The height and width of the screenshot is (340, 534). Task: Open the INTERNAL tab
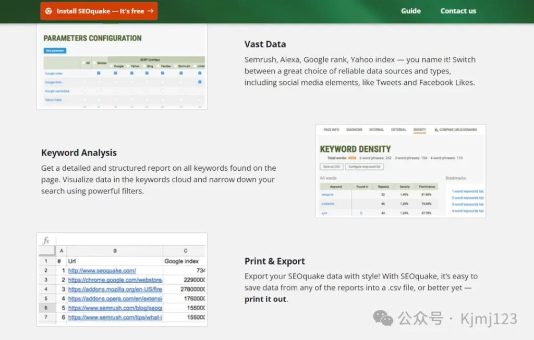377,130
